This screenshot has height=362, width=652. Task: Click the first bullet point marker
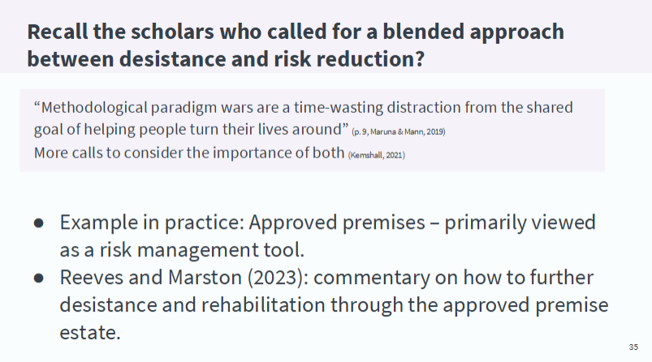click(x=39, y=223)
